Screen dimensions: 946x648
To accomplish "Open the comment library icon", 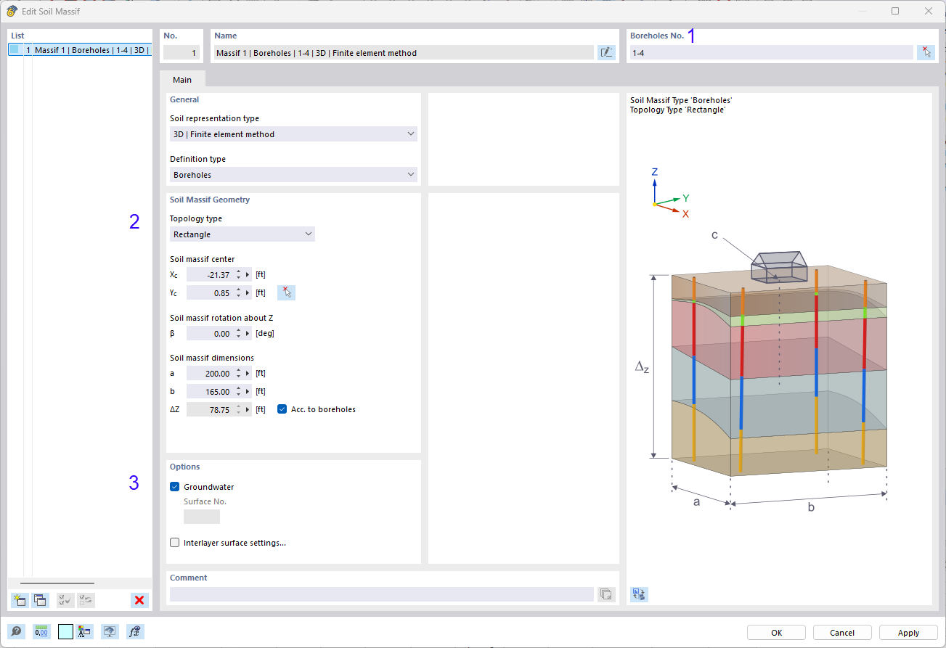I will [x=606, y=594].
